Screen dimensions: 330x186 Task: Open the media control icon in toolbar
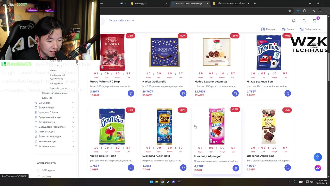(x=314, y=11)
